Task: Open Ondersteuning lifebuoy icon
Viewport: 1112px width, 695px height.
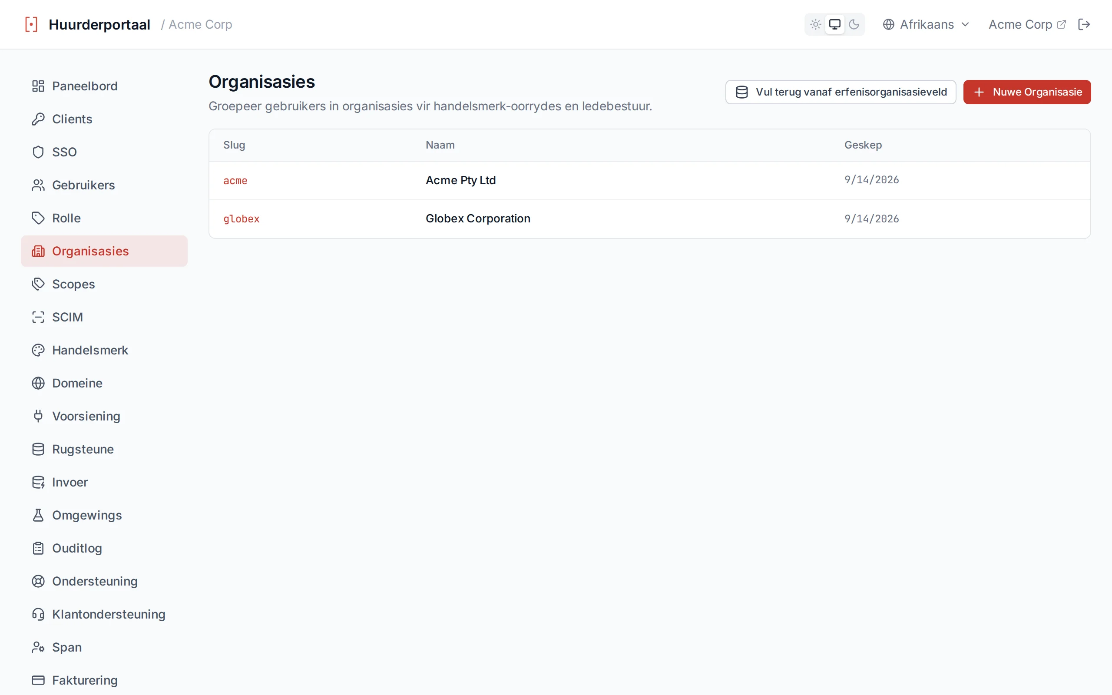Action: click(x=38, y=581)
